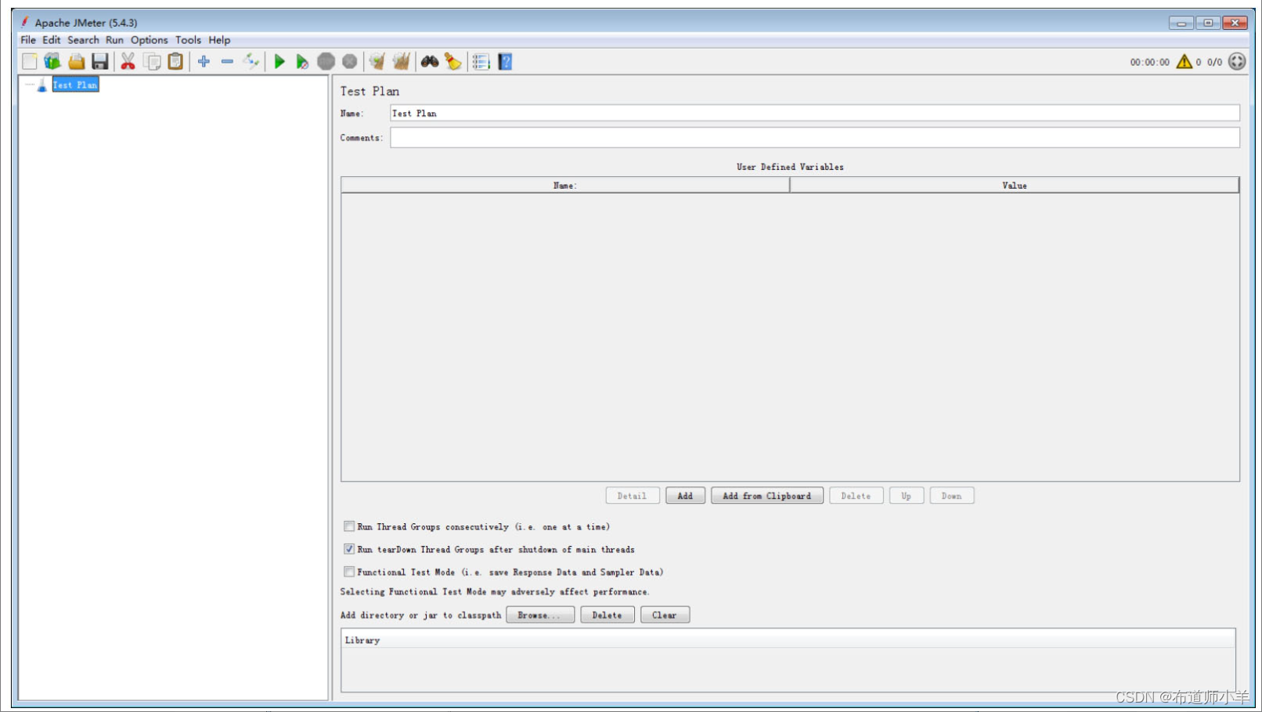The height and width of the screenshot is (712, 1262).
Task: Click the Clear broom icon
Action: coord(377,61)
